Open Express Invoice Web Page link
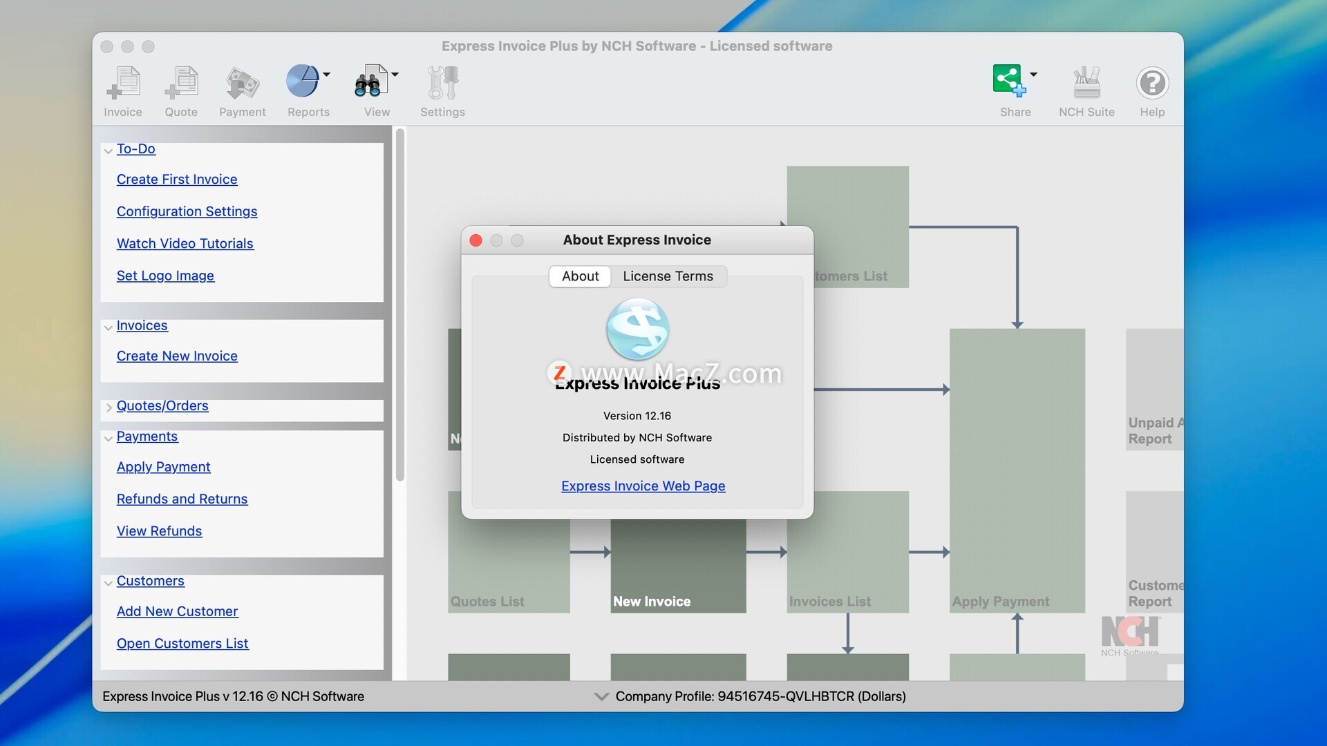The height and width of the screenshot is (746, 1327). [643, 486]
